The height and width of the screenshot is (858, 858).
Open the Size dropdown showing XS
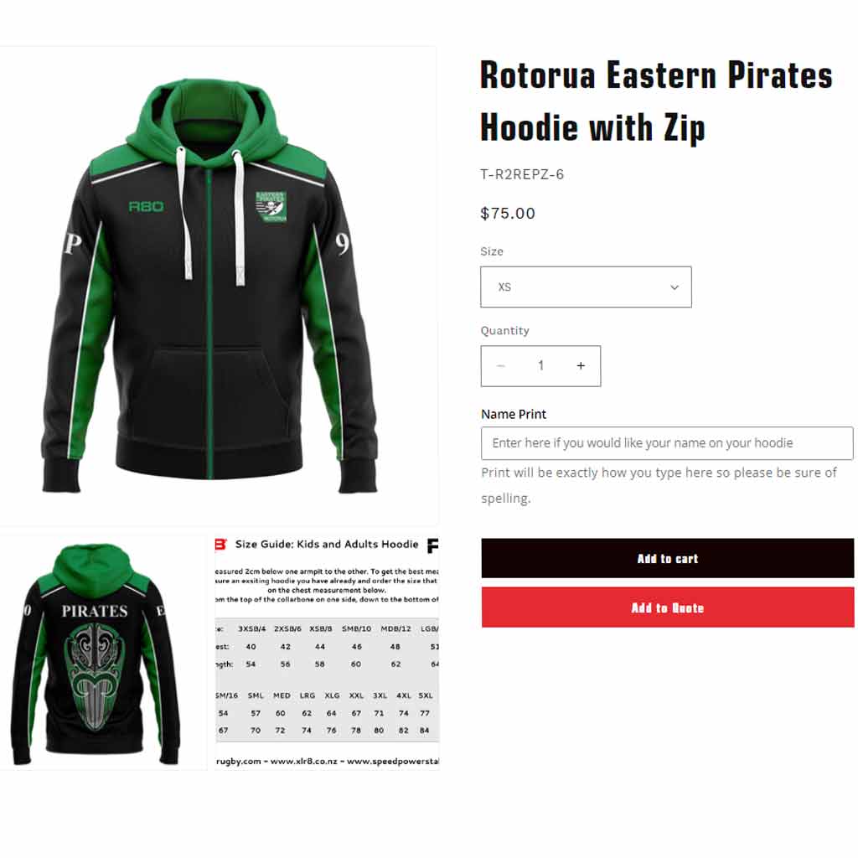coord(586,287)
